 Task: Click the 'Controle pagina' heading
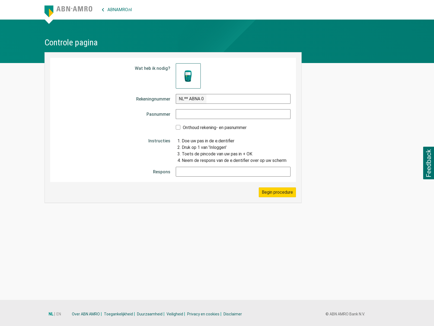pyautogui.click(x=71, y=43)
